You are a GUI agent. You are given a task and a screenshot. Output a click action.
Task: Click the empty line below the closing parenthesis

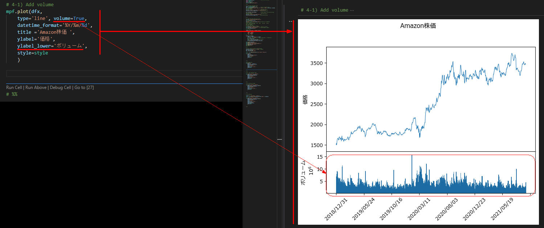(124, 74)
